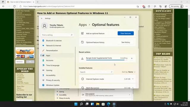Click the browser address bar URL

[x=49, y=6]
